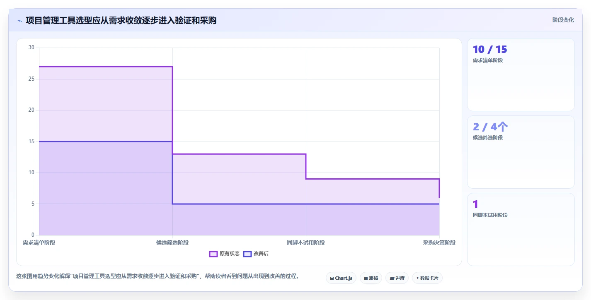The height and width of the screenshot is (300, 591).
Task: Click the y-axis value 30
Action: pos(31,48)
